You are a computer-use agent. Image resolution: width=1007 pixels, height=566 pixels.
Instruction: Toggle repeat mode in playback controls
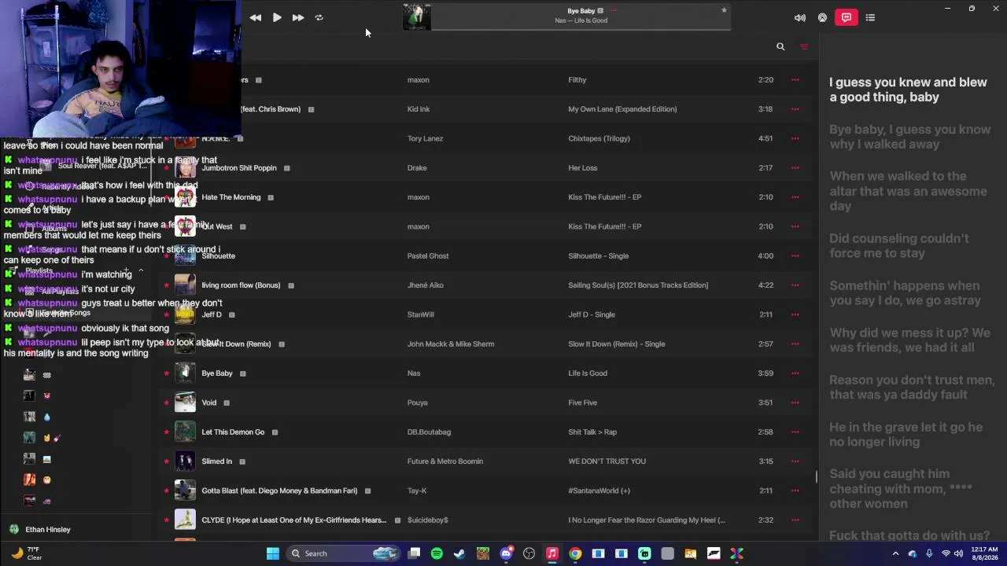(x=319, y=17)
